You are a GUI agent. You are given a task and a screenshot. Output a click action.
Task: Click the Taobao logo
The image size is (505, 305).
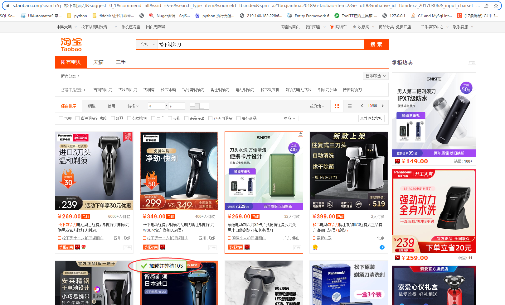click(71, 45)
